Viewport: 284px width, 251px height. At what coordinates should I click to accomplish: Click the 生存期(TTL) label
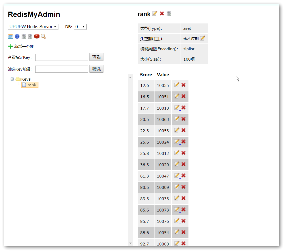point(152,39)
